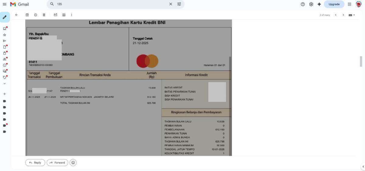Image resolution: width=365 pixels, height=171 pixels.
Task: Show search options filter
Action: [179, 4]
